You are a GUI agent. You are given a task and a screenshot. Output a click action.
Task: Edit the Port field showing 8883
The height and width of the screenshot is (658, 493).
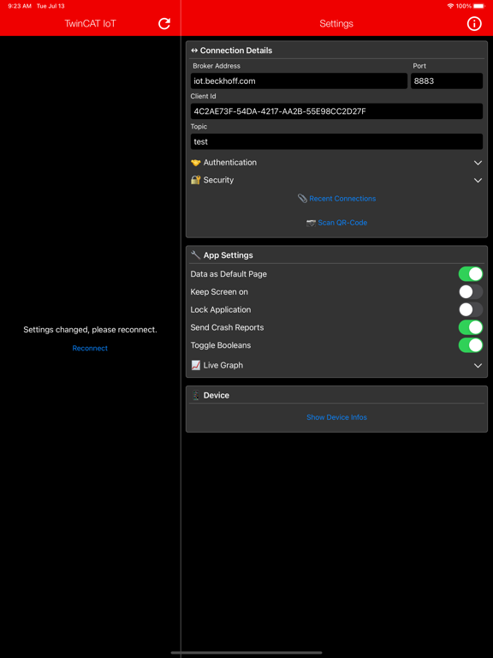pyautogui.click(x=447, y=81)
